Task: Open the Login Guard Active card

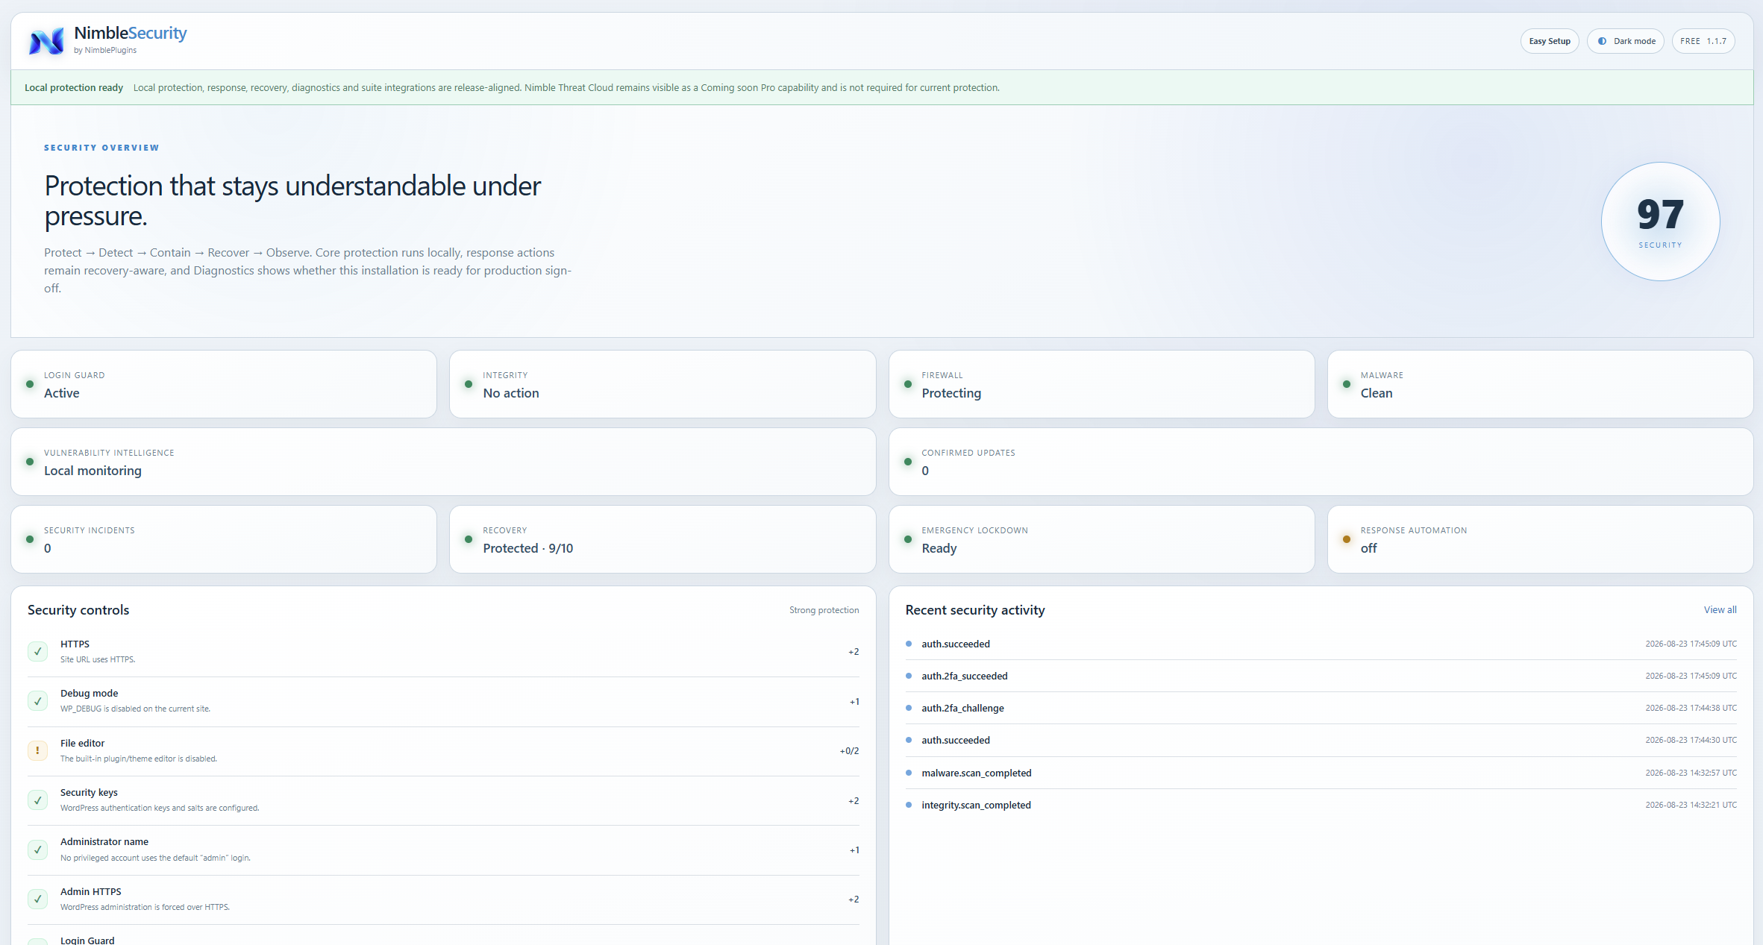Action: 224,384
